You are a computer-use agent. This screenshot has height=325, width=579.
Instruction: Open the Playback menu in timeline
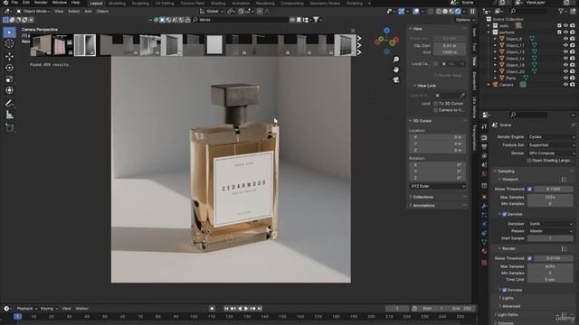pos(26,309)
